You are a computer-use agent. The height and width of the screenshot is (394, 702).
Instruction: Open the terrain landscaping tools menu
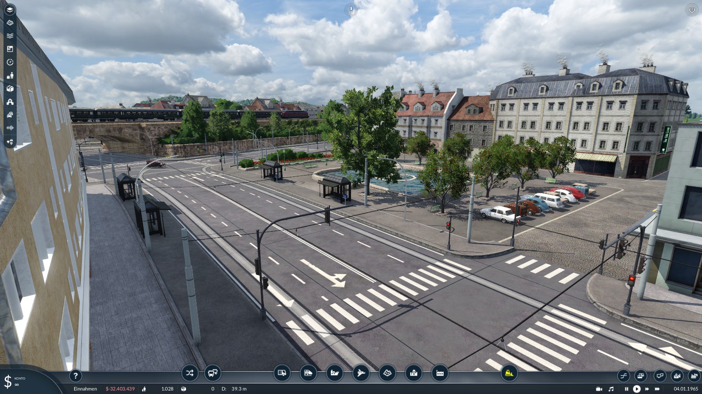click(387, 373)
